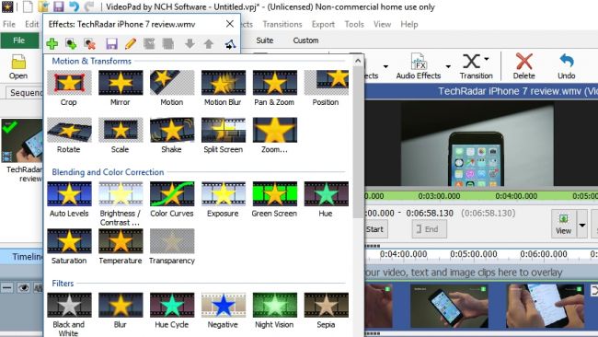The image size is (598, 337).
Task: Click the undo arrow in title bar
Action: (x=74, y=6)
